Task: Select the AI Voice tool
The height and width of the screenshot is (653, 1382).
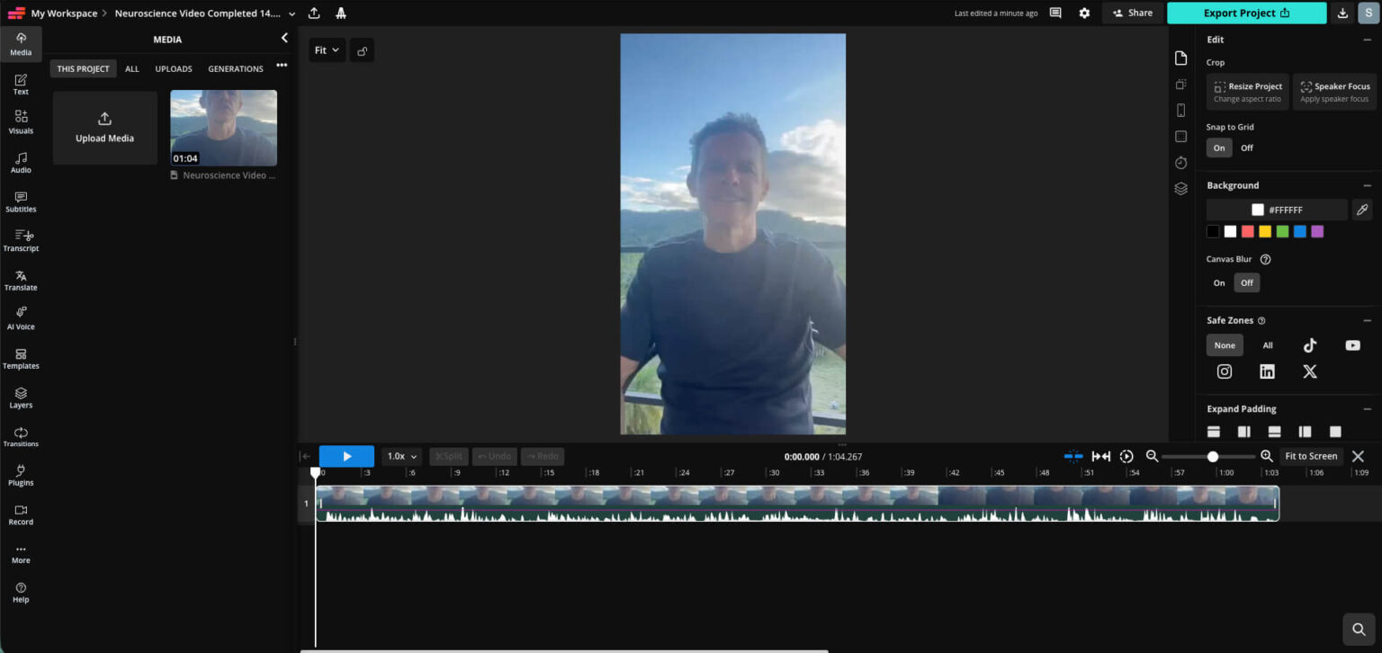Action: pyautogui.click(x=21, y=319)
